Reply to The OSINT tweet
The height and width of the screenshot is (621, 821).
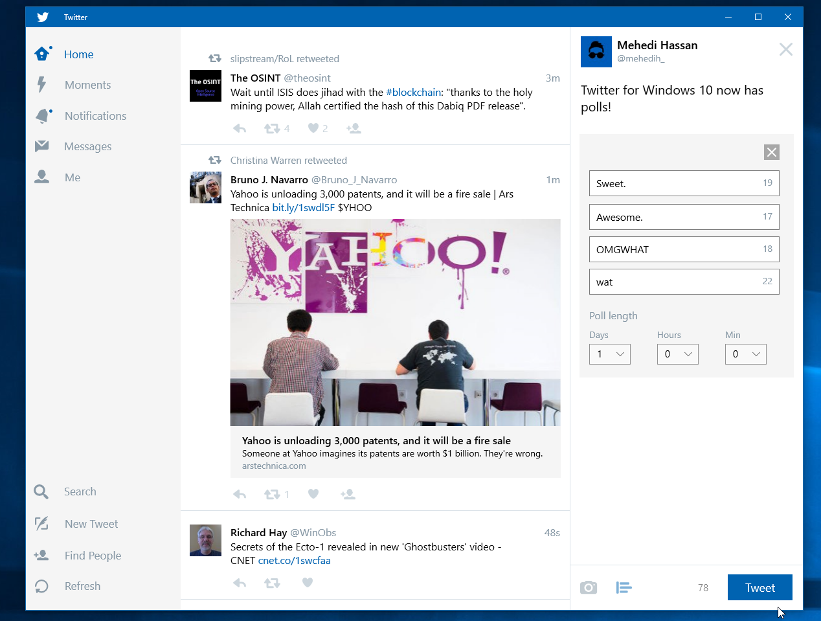pos(240,128)
